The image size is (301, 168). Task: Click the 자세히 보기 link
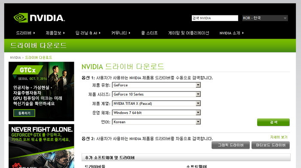[279, 137]
